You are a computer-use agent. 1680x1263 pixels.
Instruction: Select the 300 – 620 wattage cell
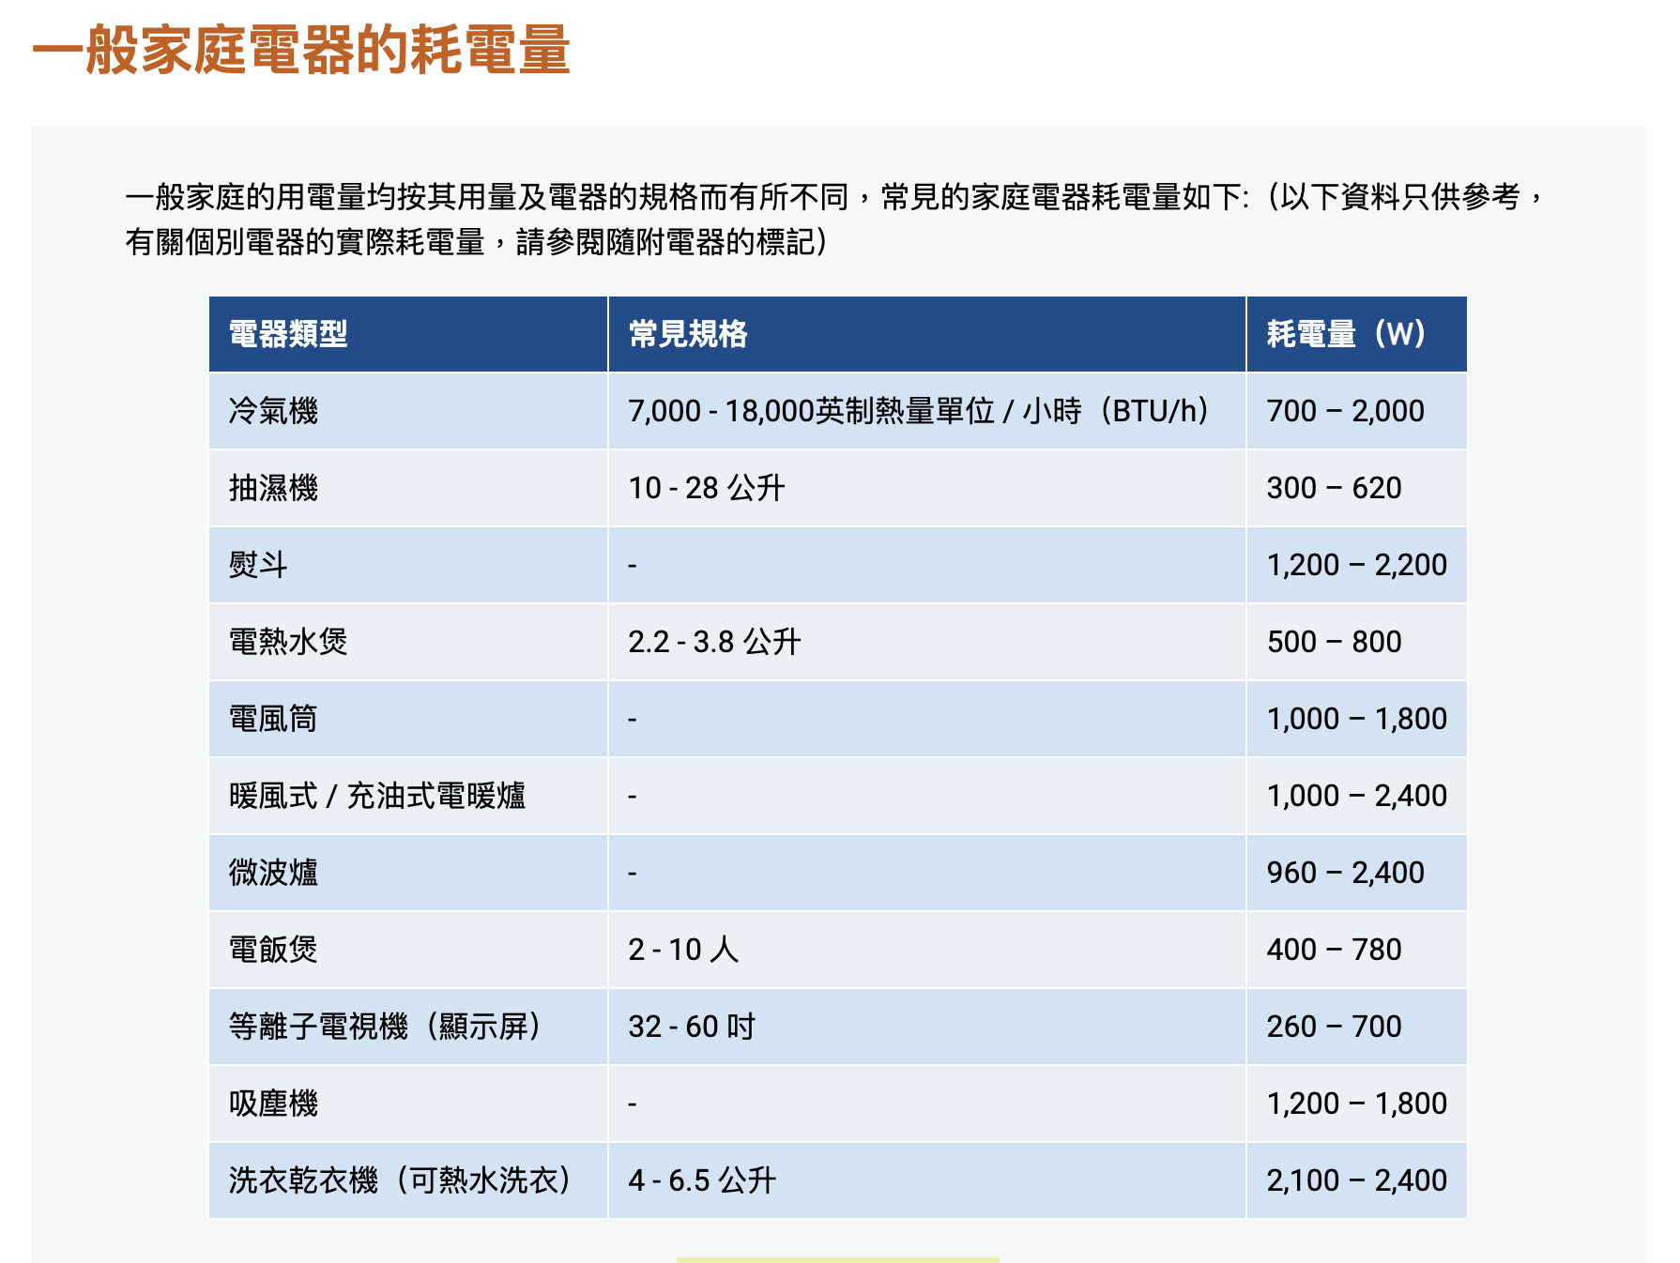click(x=1334, y=488)
